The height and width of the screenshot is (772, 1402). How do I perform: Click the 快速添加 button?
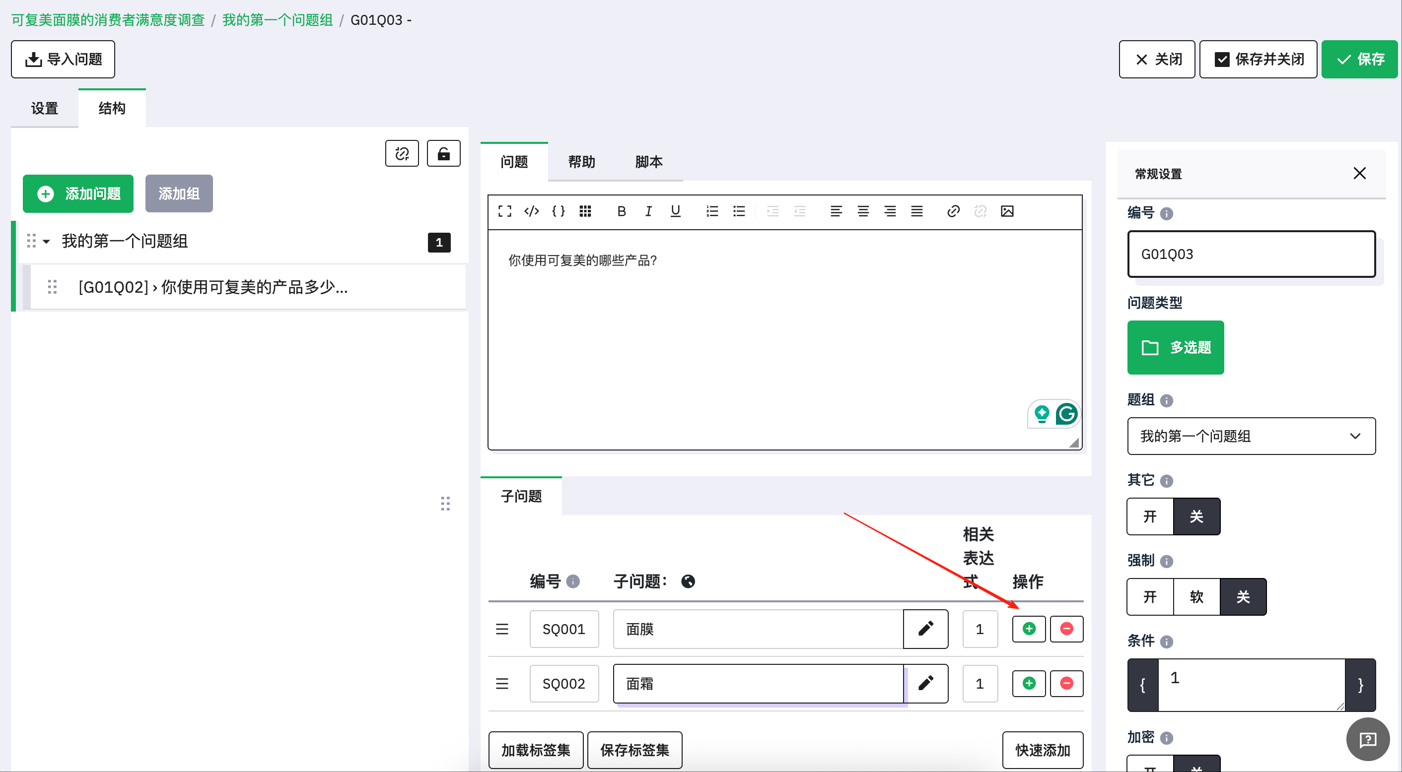click(x=1042, y=750)
